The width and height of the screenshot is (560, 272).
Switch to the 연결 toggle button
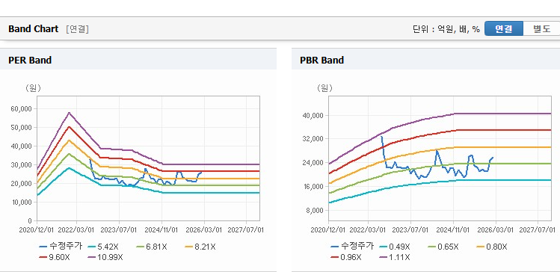pyautogui.click(x=504, y=29)
